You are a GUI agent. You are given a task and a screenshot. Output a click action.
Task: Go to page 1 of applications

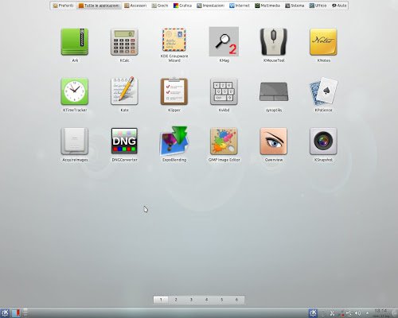coord(161,300)
